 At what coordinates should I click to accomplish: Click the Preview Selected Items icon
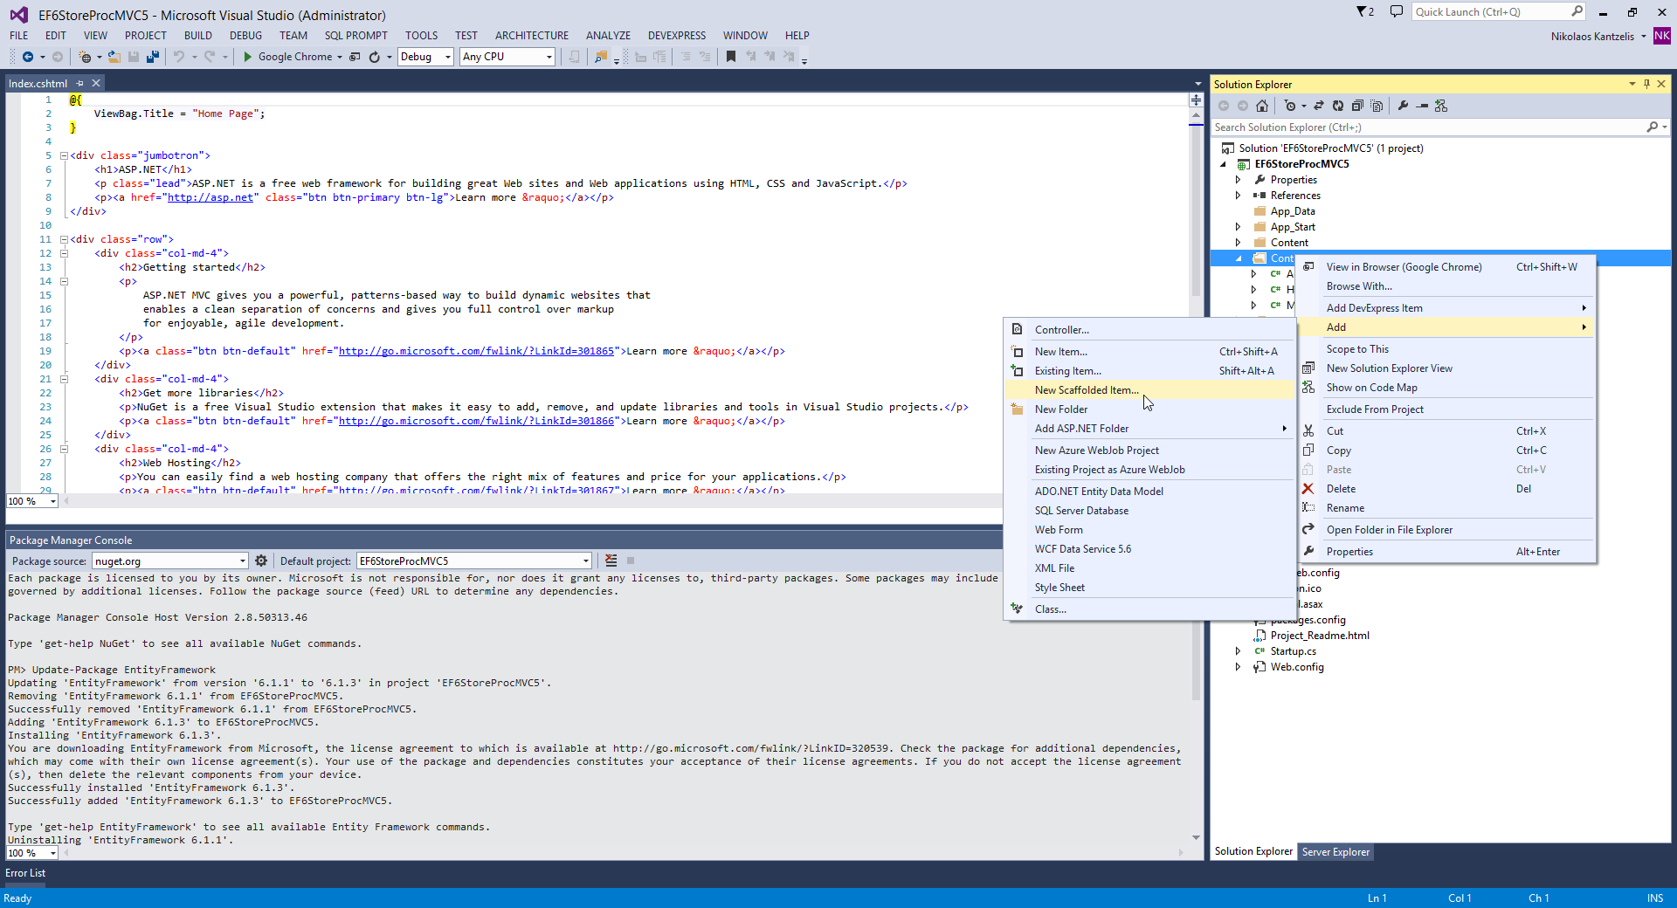(x=1422, y=106)
